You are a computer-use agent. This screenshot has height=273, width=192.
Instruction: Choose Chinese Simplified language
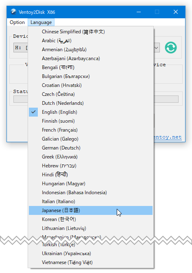(91, 32)
